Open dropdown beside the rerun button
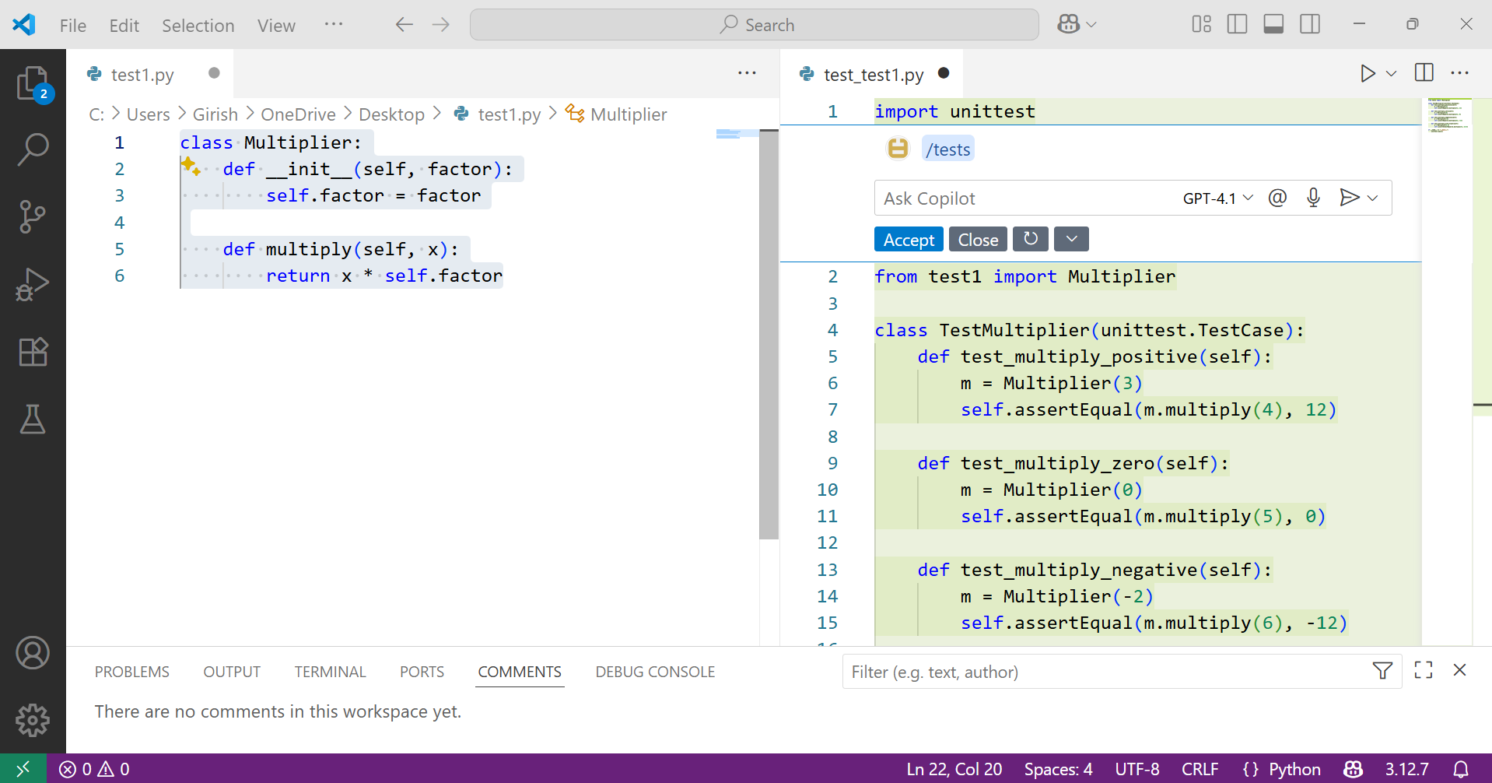1492x783 pixels. (x=1071, y=239)
